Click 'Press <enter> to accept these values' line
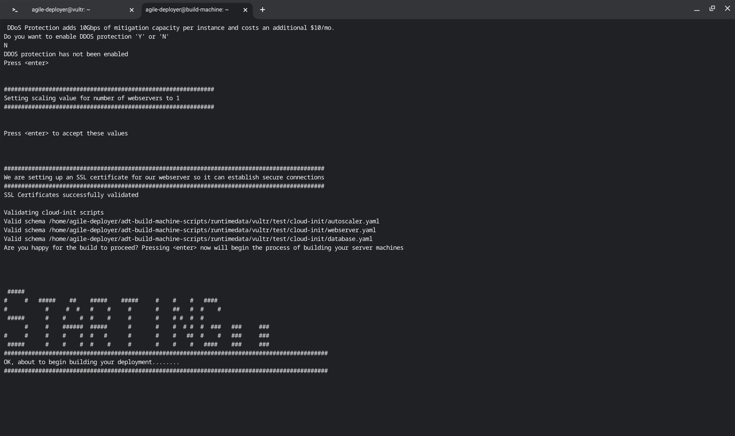735x436 pixels. [x=66, y=133]
